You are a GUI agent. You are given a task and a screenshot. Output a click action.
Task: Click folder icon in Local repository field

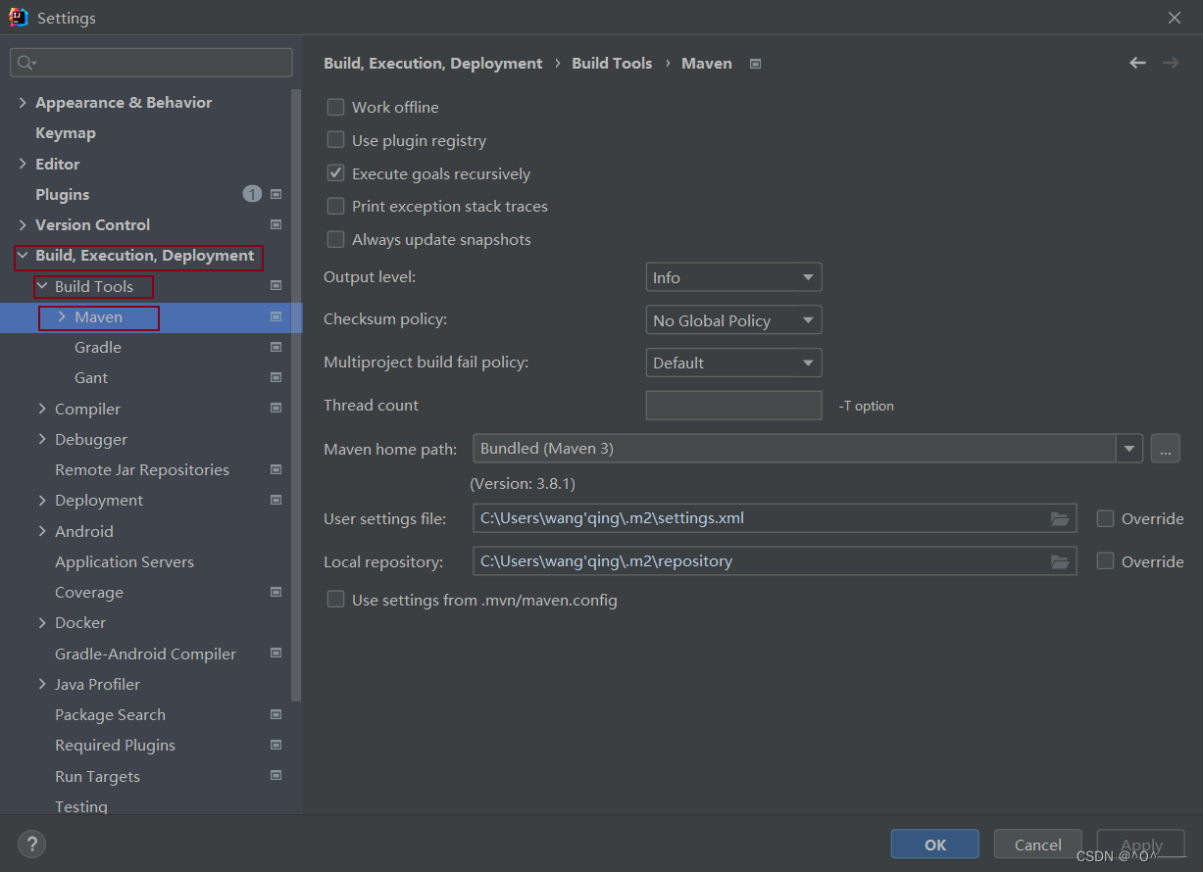coord(1059,561)
